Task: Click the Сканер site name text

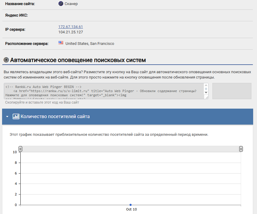Action: pyautogui.click(x=71, y=4)
